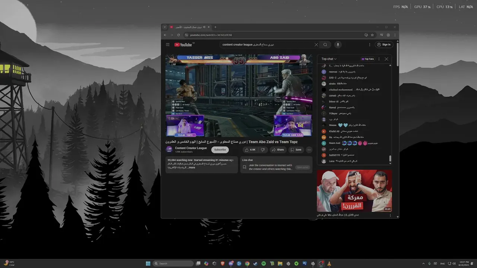The width and height of the screenshot is (477, 268).
Task: Click the Open panel live chat button
Action: pos(302,167)
